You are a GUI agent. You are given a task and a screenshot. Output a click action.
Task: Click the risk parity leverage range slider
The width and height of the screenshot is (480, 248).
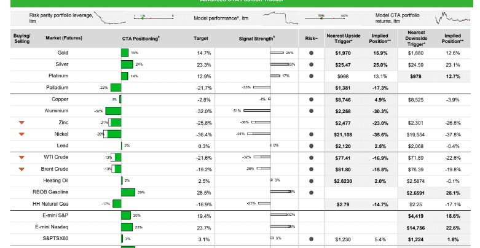click(154, 18)
